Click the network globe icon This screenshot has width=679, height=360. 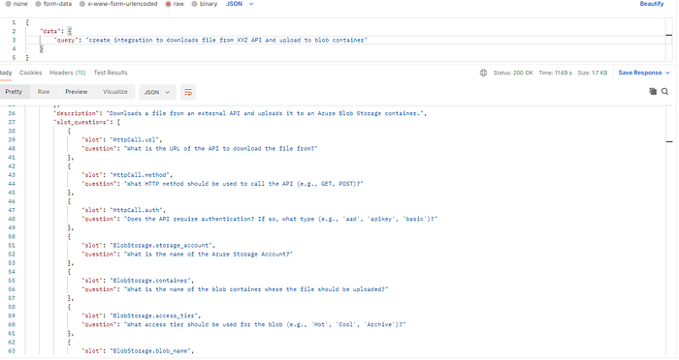(483, 73)
